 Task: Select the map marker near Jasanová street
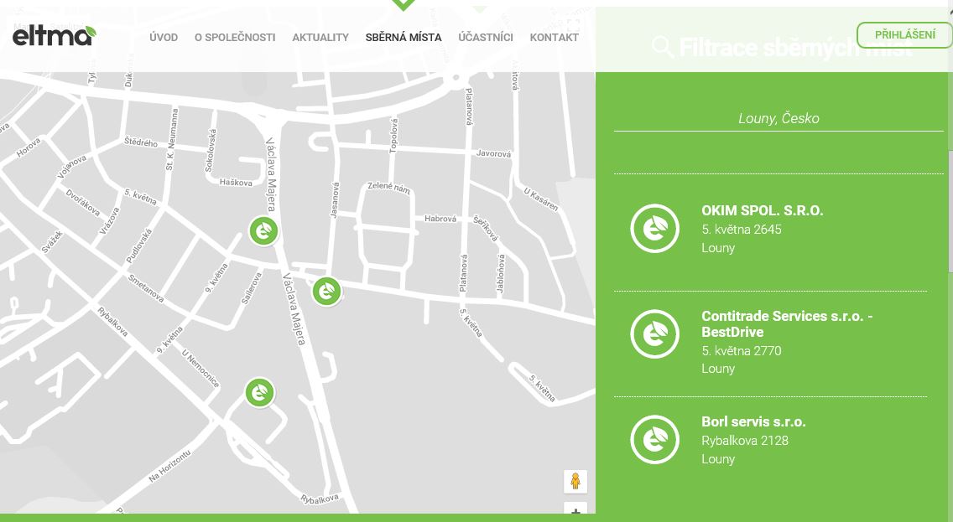coord(326,291)
